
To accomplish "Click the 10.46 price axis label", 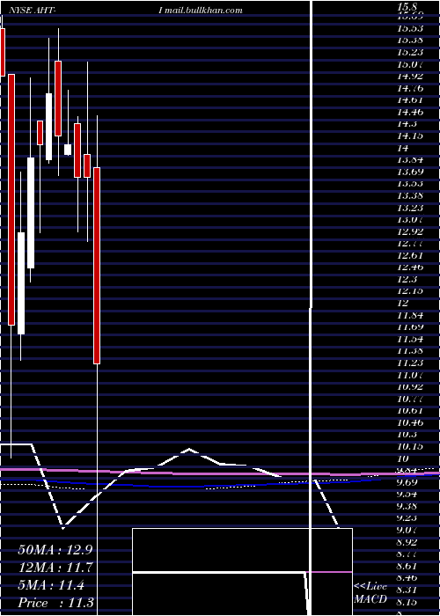I will 410,423.
